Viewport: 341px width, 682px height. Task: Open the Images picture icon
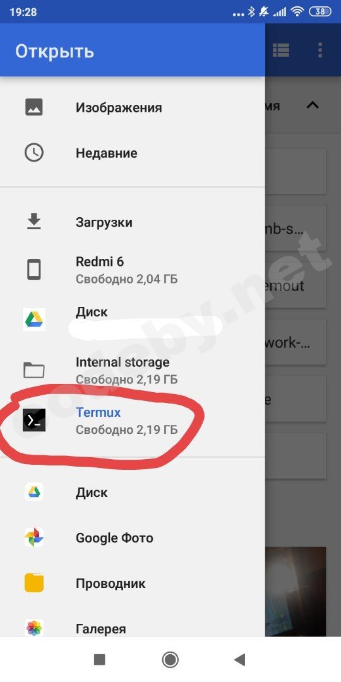point(34,107)
